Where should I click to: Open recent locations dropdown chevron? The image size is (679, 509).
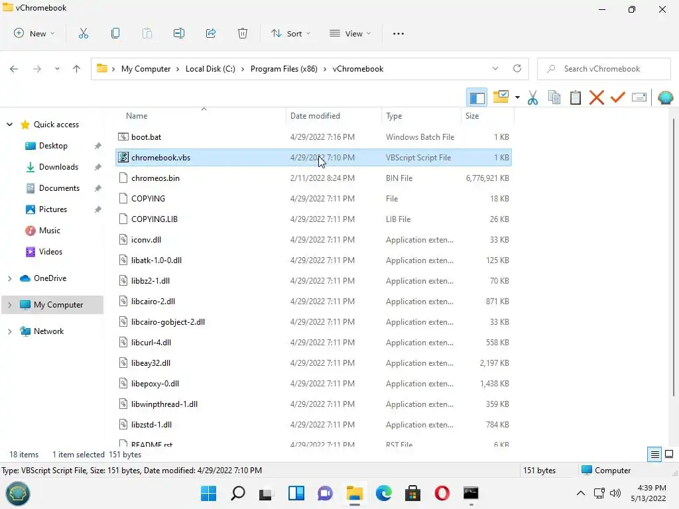pos(57,69)
